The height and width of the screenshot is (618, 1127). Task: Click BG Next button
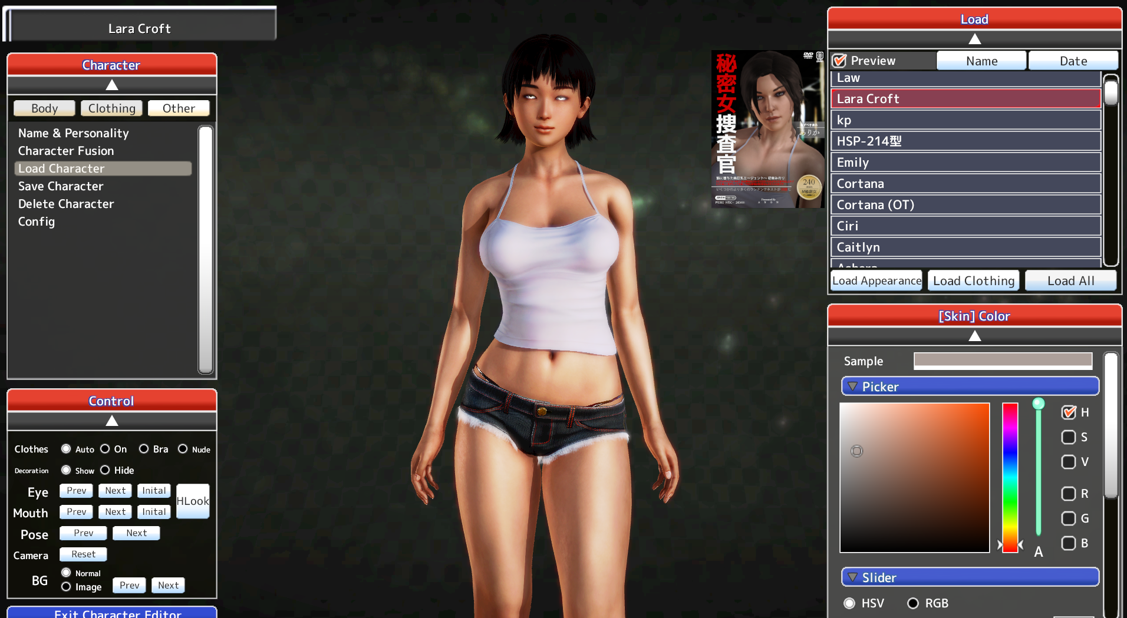[169, 585]
